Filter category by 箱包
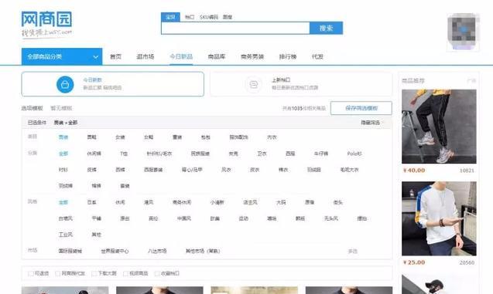 click(206, 137)
